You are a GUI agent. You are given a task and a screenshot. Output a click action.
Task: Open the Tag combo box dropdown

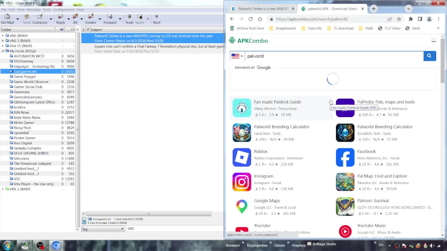[122, 229]
